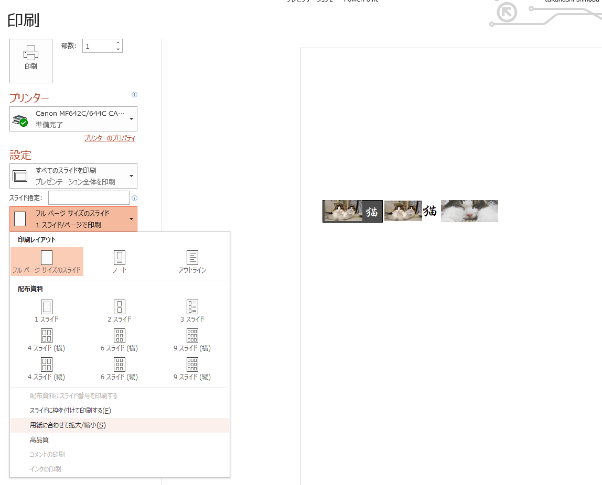The height and width of the screenshot is (485, 602).
Task: Click the info icon next to スライド指定
Action: click(134, 198)
